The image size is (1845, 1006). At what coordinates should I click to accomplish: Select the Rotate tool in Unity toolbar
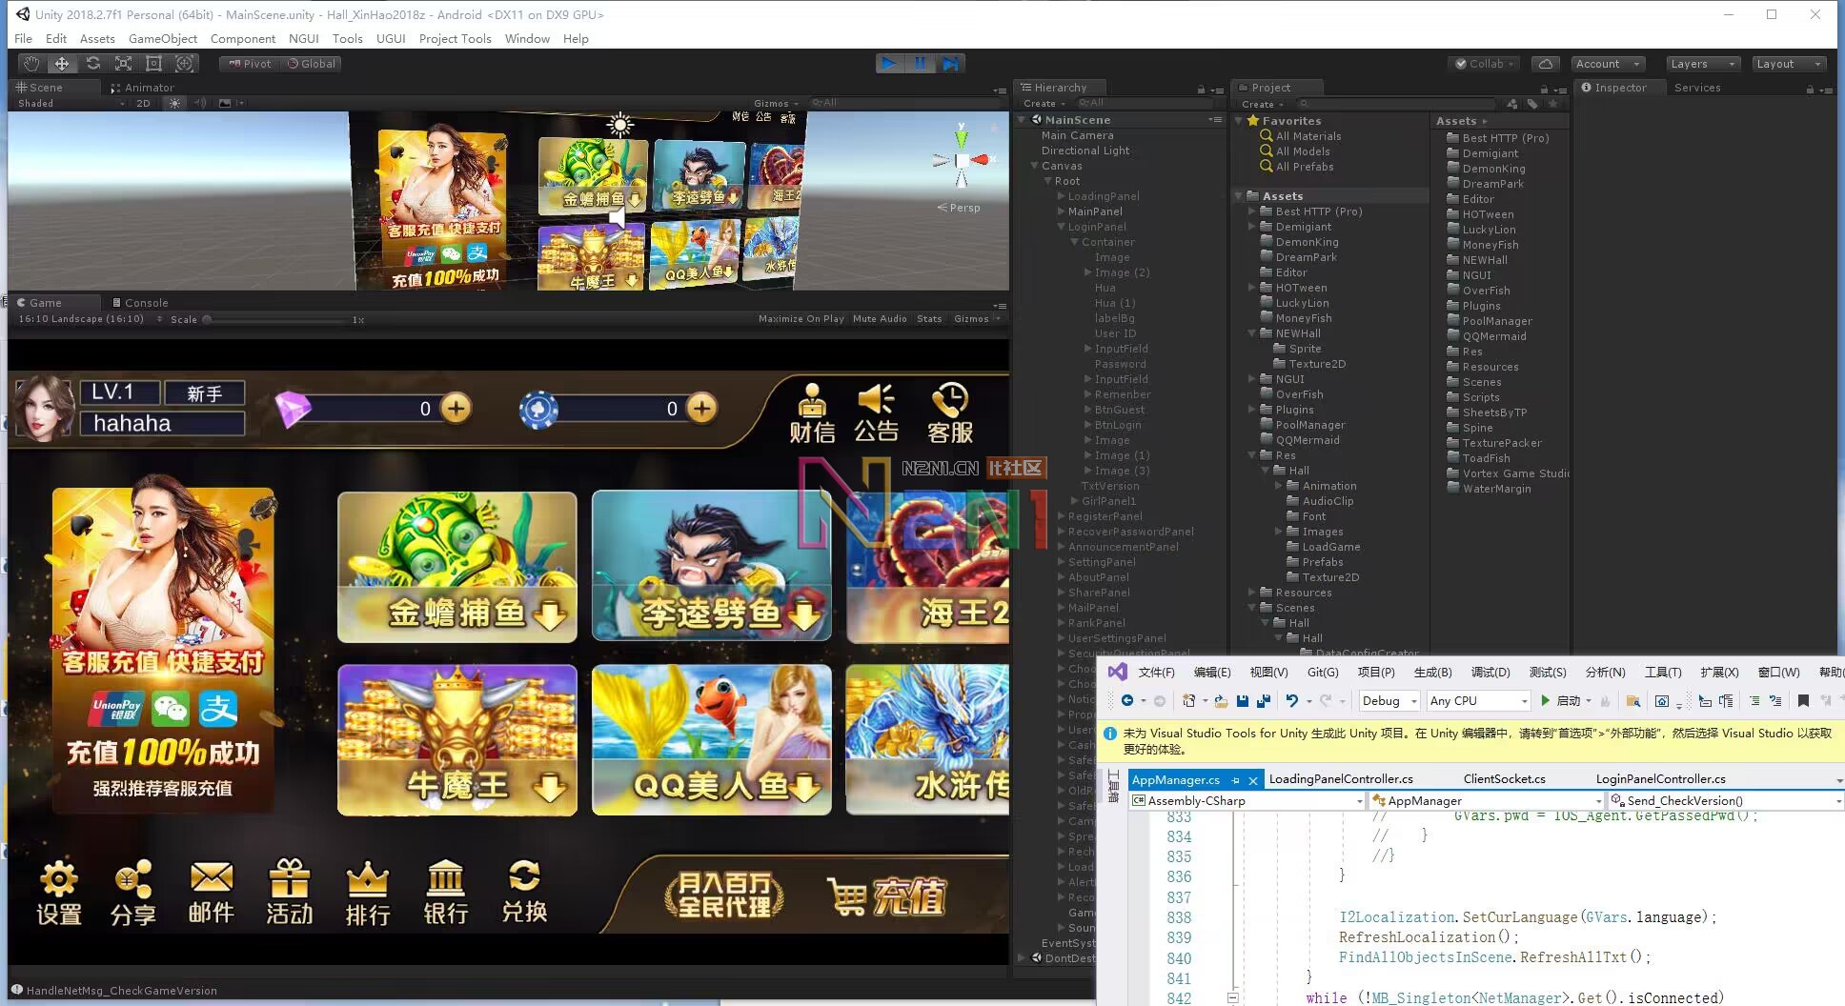(x=92, y=64)
